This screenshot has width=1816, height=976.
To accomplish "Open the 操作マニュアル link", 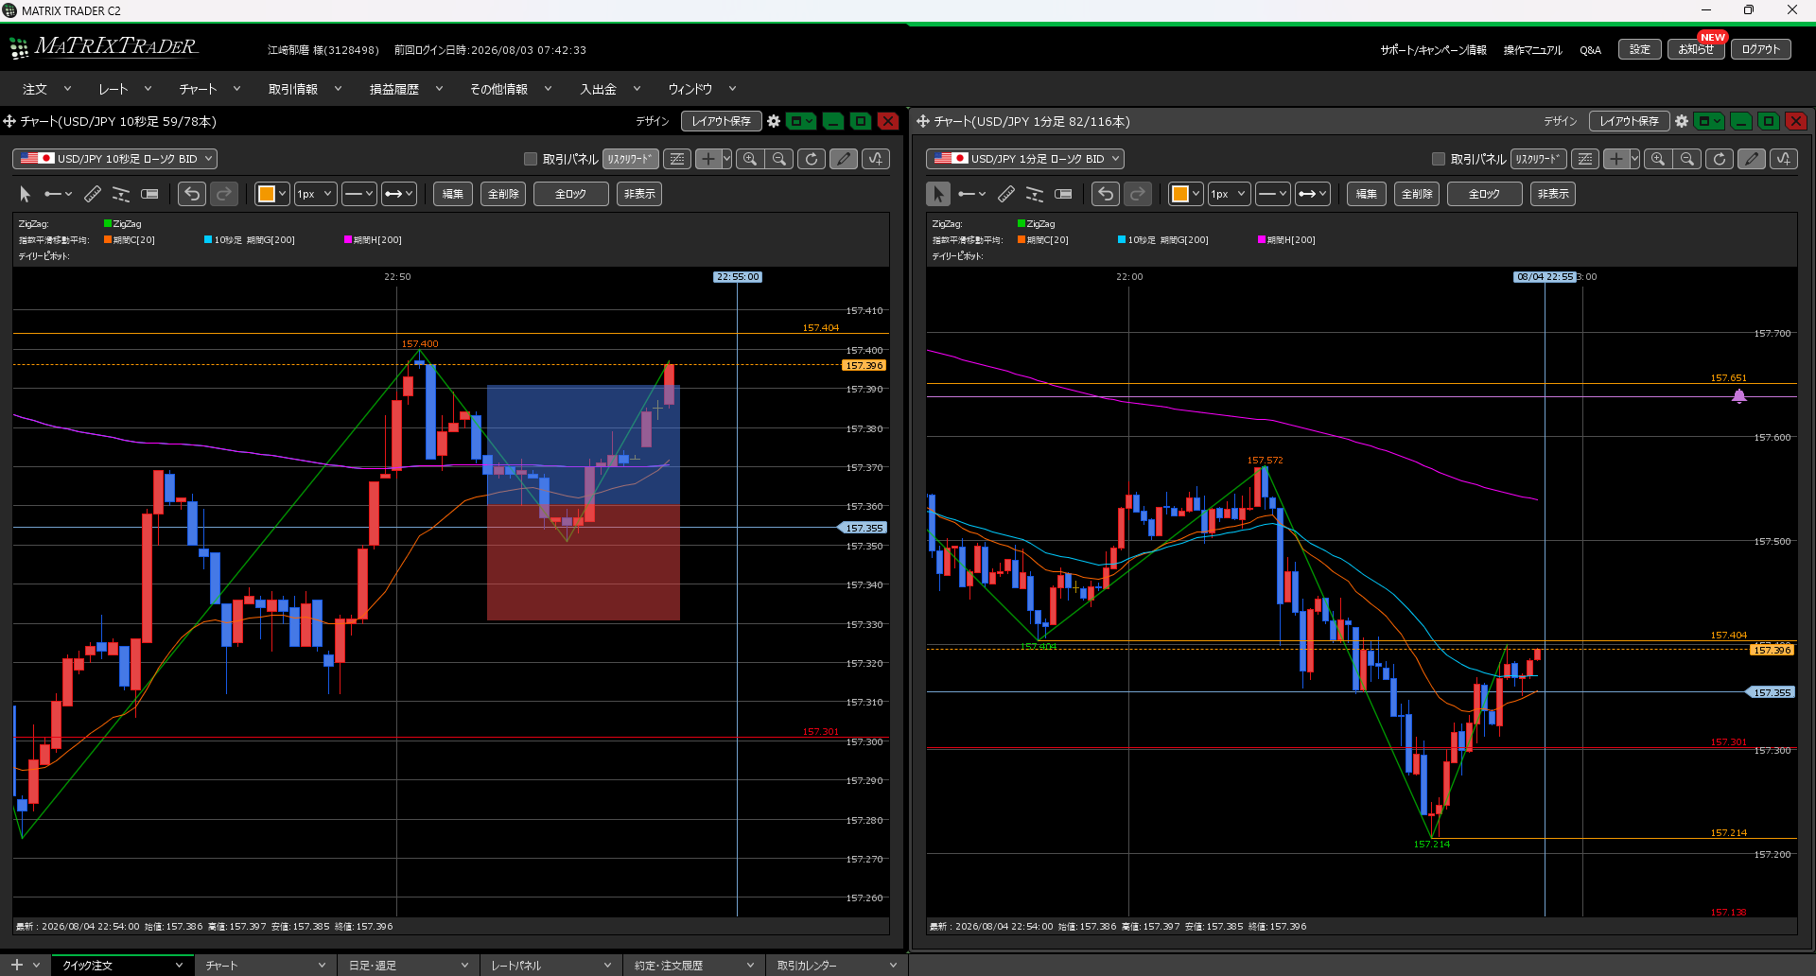I will [1532, 50].
